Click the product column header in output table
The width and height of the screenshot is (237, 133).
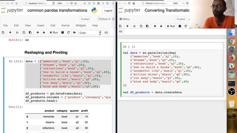pos(49,111)
